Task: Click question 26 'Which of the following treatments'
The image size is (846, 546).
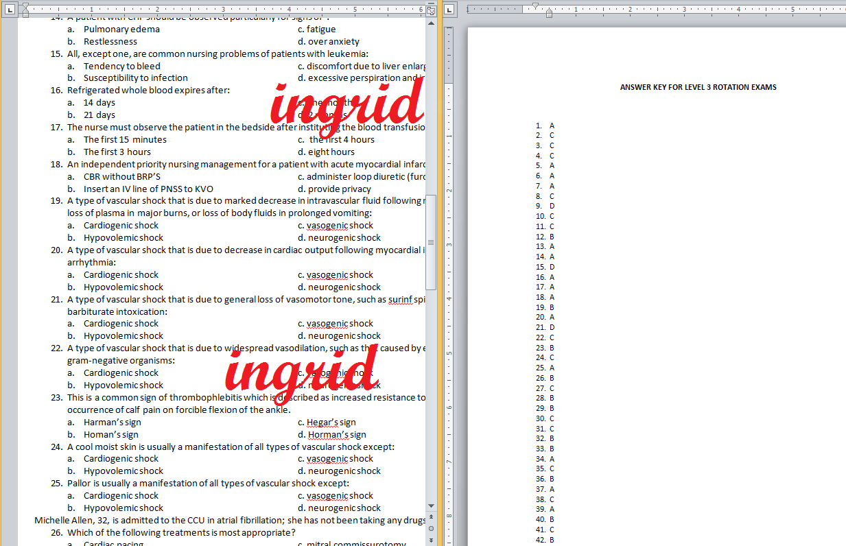Action: 181,532
